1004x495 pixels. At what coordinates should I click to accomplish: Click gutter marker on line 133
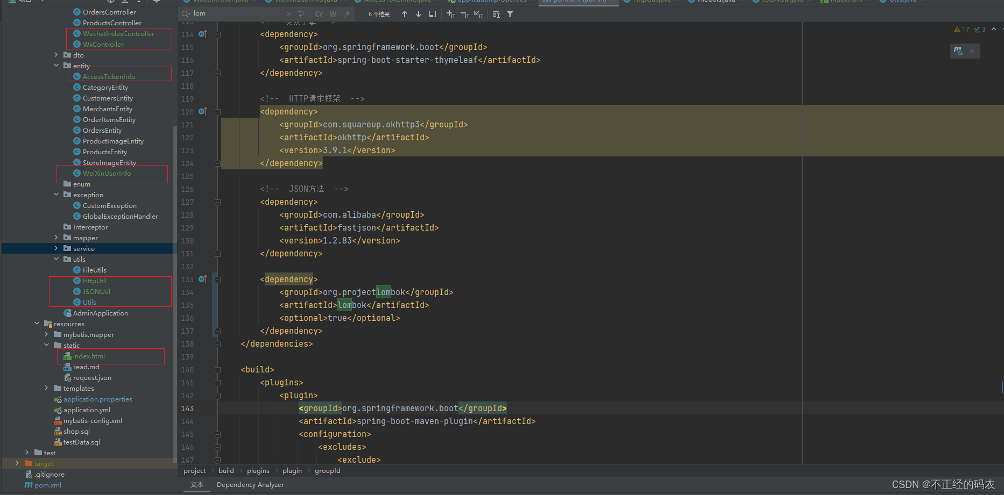(203, 279)
